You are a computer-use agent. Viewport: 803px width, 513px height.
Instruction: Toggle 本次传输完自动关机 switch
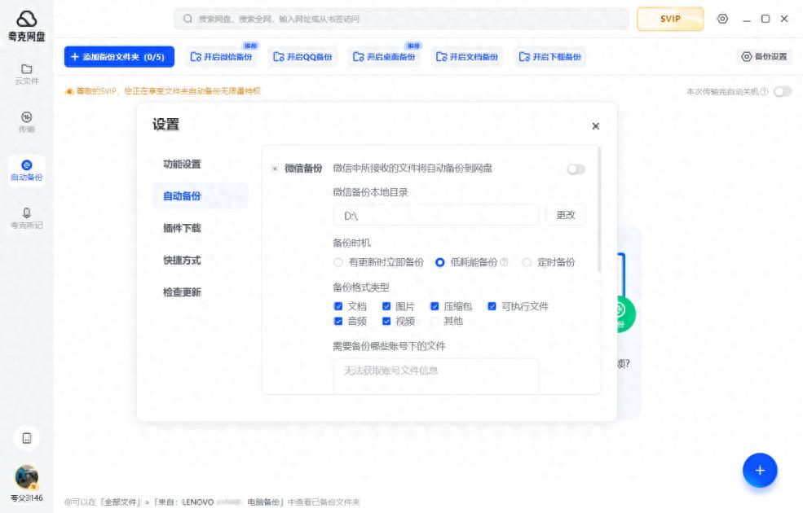point(782,91)
